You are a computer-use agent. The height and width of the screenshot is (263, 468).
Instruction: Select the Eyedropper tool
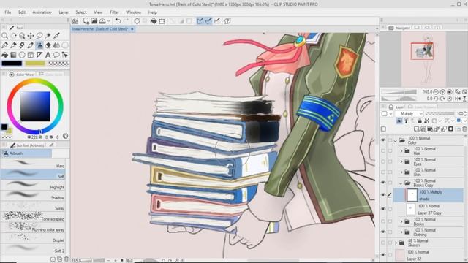click(x=57, y=36)
